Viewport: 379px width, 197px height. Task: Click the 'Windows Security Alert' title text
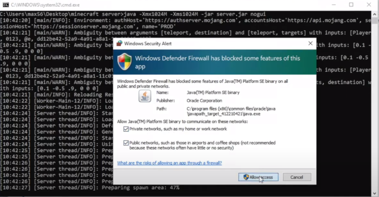point(148,44)
